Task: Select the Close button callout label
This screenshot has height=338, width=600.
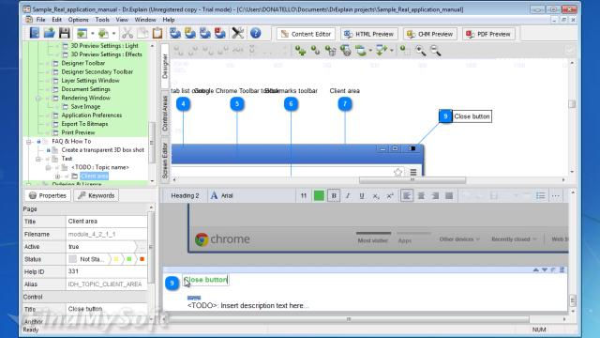Action: tap(472, 116)
